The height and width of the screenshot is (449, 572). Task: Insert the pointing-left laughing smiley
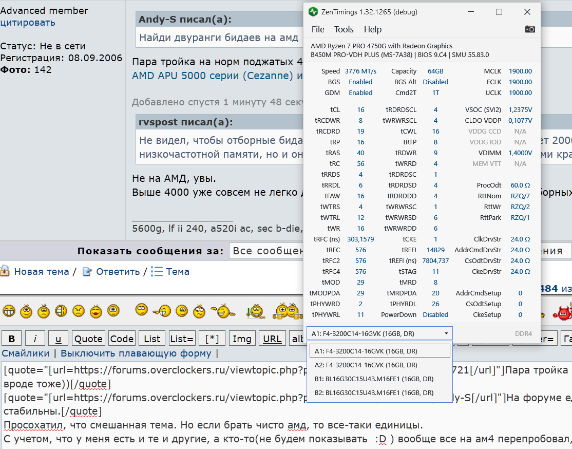click(162, 311)
